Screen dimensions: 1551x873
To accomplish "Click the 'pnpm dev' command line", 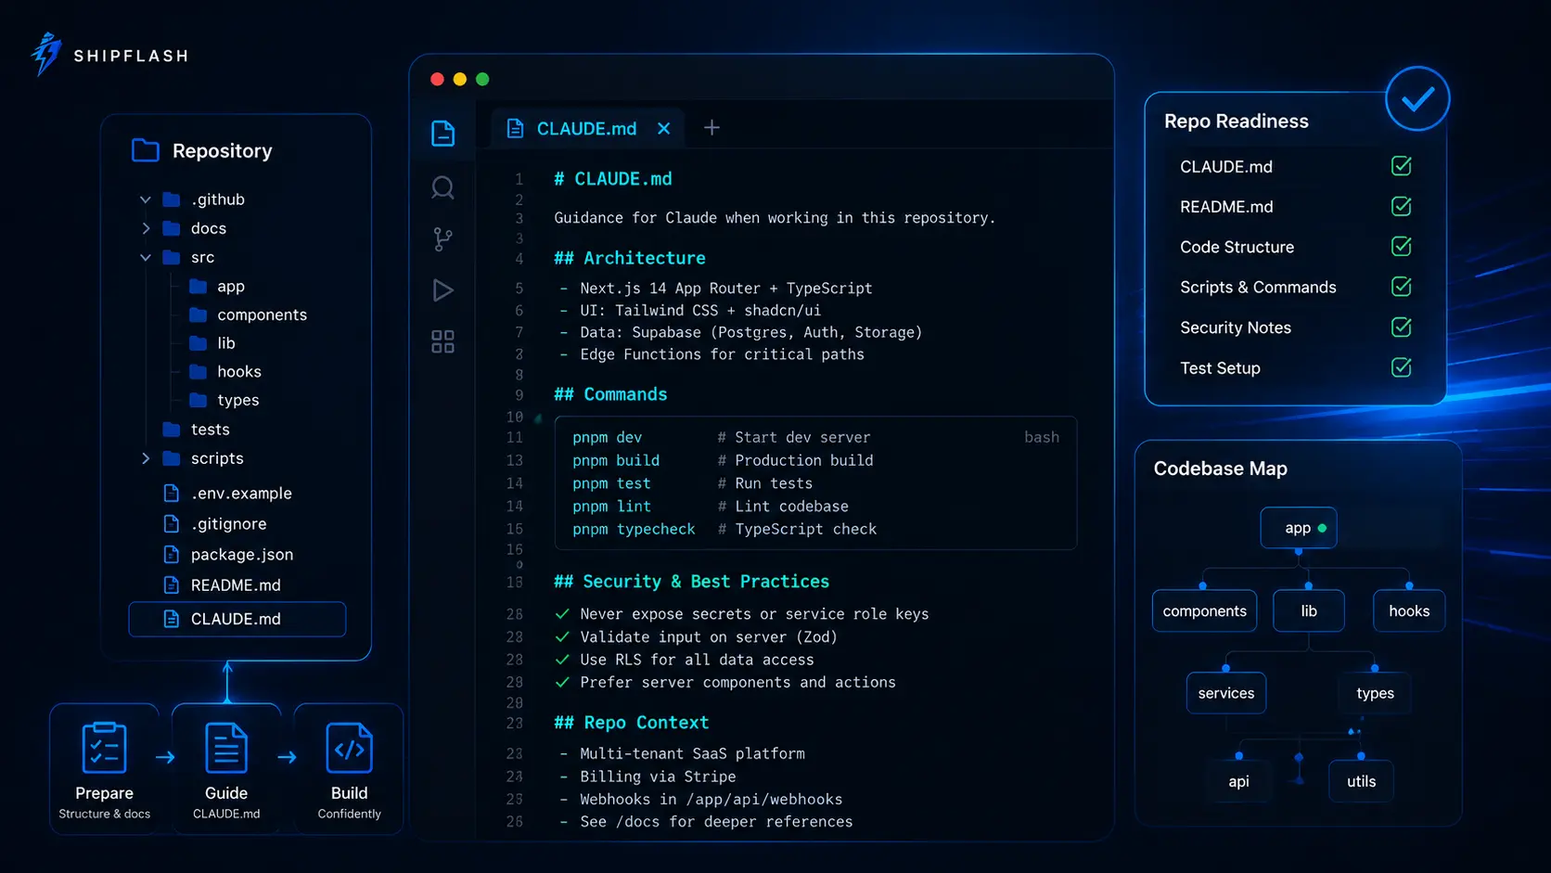I will point(721,437).
